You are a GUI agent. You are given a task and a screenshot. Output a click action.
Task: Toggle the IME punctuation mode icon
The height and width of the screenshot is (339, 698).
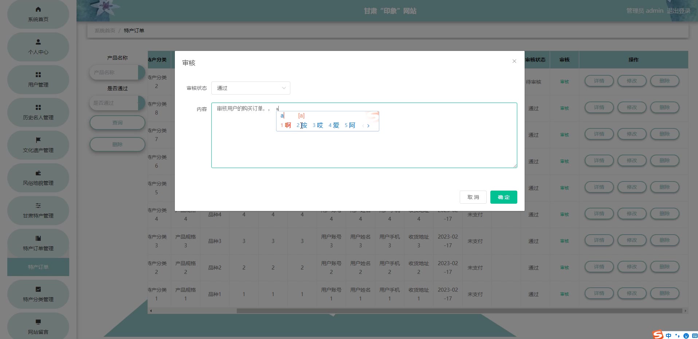click(x=677, y=336)
